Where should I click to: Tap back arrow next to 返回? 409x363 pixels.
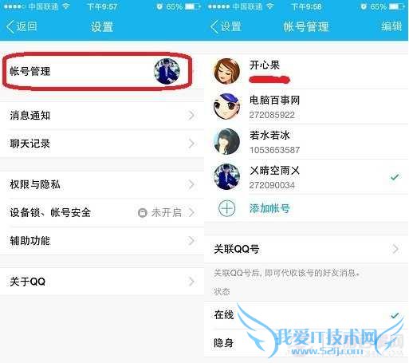(x=10, y=26)
